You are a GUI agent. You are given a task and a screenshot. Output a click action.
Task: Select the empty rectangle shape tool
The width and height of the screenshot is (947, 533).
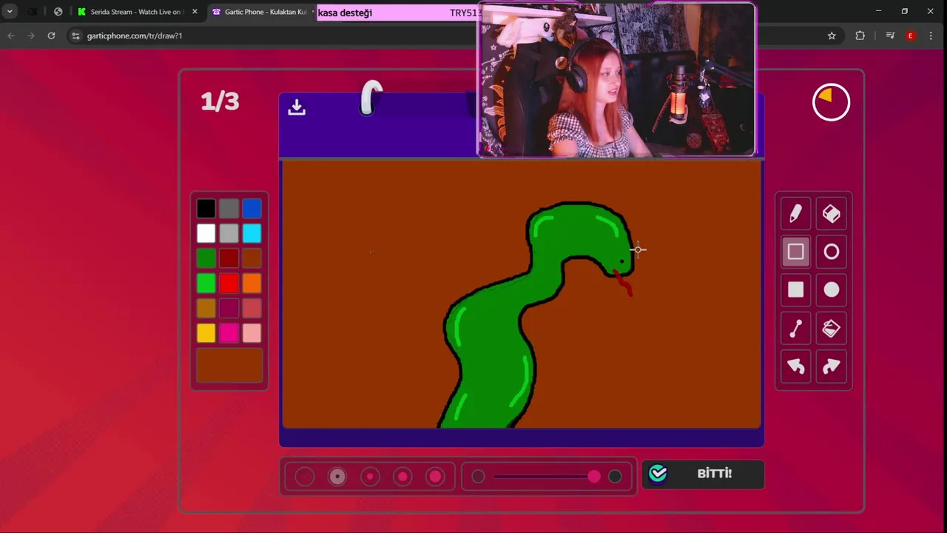pyautogui.click(x=795, y=252)
